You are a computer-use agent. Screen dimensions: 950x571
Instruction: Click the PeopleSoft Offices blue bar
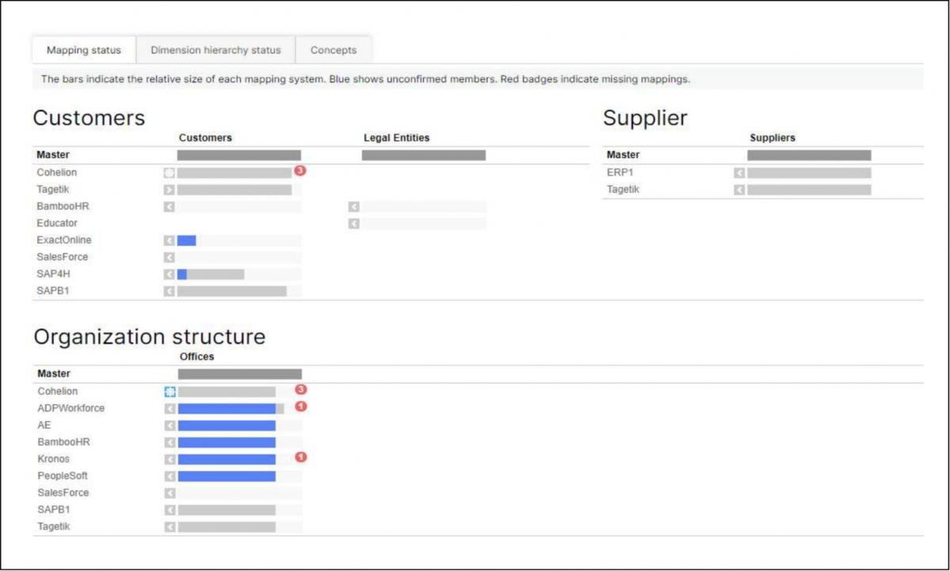click(x=226, y=476)
